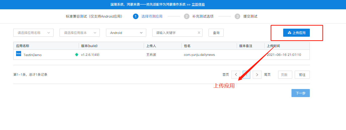Click the 第1-1条,总计1条记录 record count text
The width and height of the screenshot is (346, 130).
pos(30,74)
